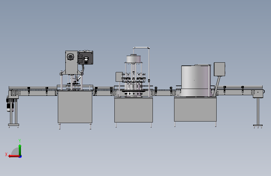Viewport: 271px width, 176px height.
Task: Select the filling machine's center base cabinet
Action: tap(133, 110)
